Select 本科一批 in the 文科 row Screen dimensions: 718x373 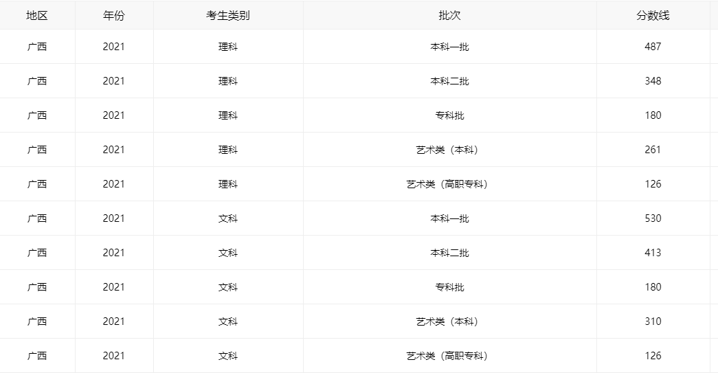[x=449, y=218]
